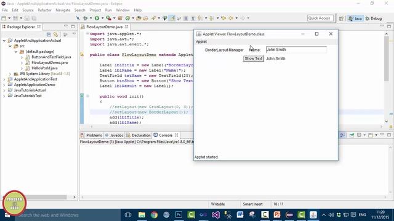This screenshot has height=221, width=394.
Task: Click the Run Last Tool external tools icon
Action: [x=108, y=18]
